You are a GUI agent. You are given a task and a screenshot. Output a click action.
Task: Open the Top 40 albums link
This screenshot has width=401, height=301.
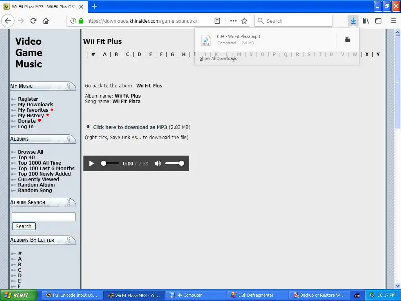(26, 158)
